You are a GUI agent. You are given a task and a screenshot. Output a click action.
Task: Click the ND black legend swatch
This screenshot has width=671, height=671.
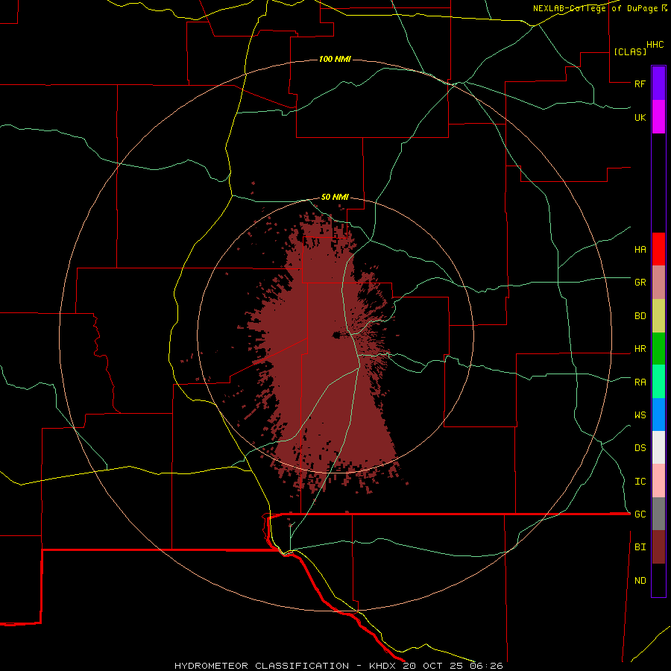click(658, 580)
